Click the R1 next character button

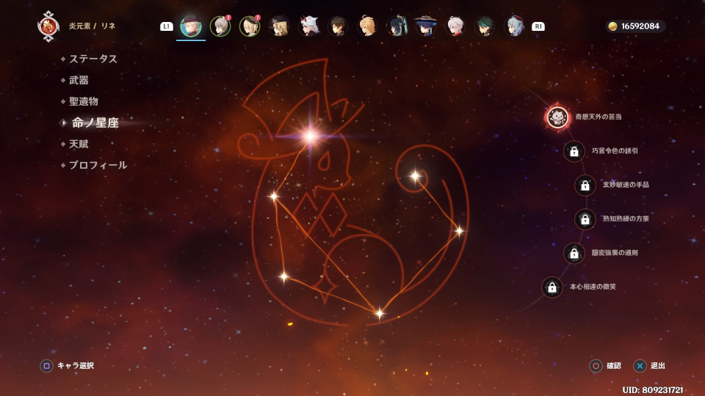pos(538,26)
